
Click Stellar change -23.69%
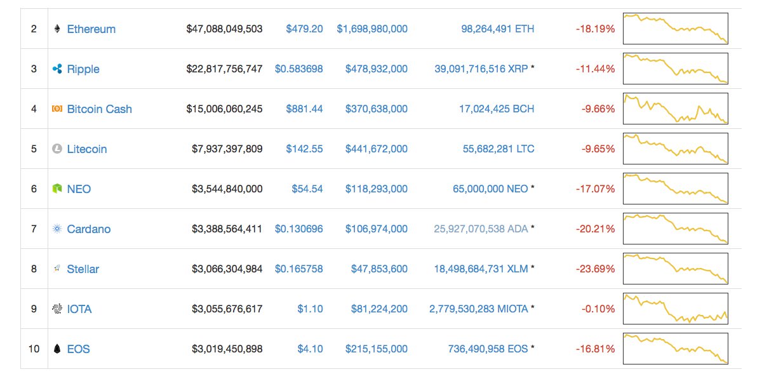tap(595, 269)
